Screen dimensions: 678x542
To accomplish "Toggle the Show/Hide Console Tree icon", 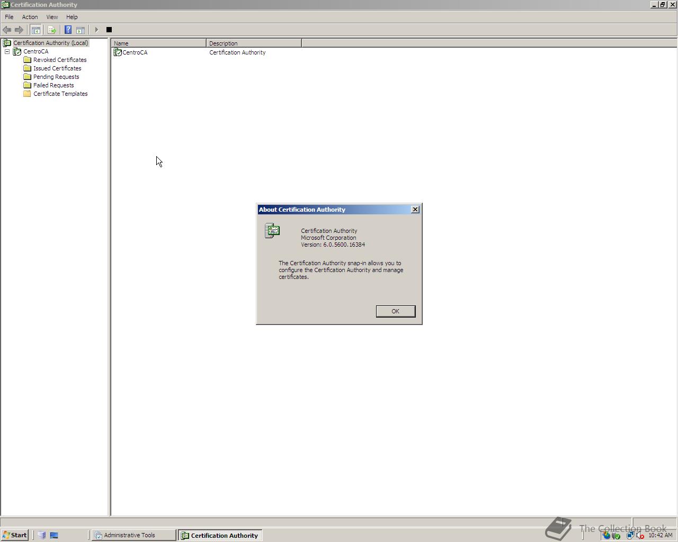I will pos(35,30).
